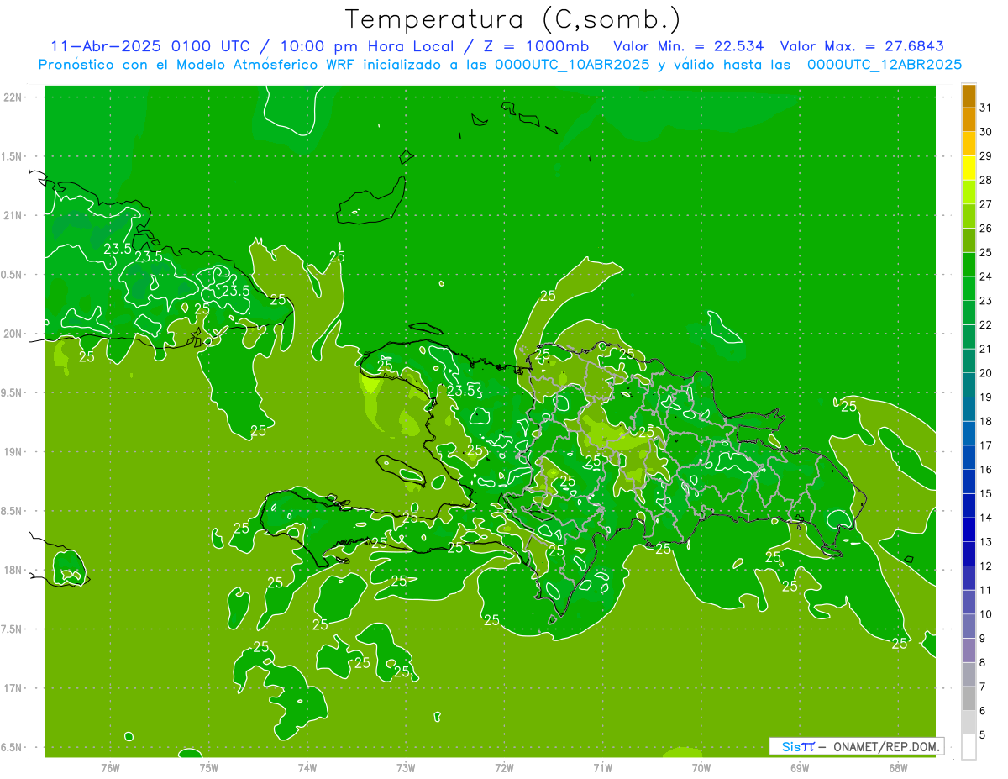The height and width of the screenshot is (779, 1008).
Task: Click the legend value "5" on the color scale
Action: (983, 735)
